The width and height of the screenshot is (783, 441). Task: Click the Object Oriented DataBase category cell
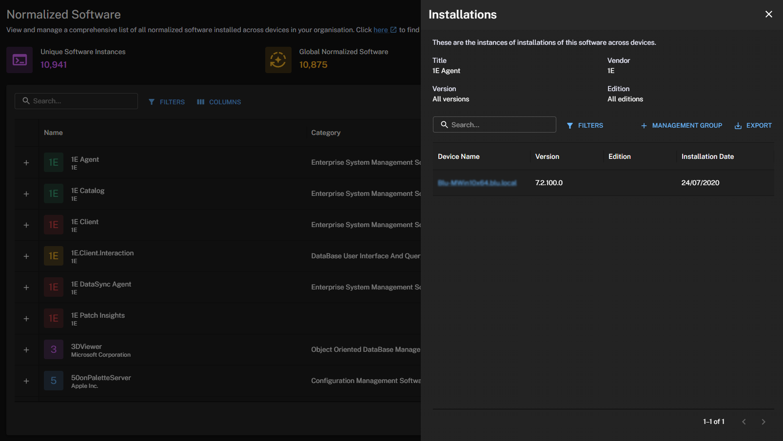[366, 349]
